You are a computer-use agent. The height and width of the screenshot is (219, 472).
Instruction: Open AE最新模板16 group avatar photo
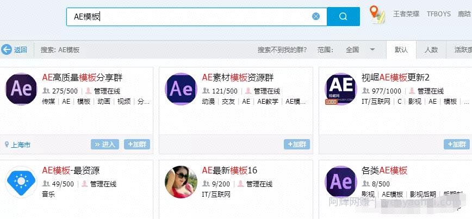point(181,182)
